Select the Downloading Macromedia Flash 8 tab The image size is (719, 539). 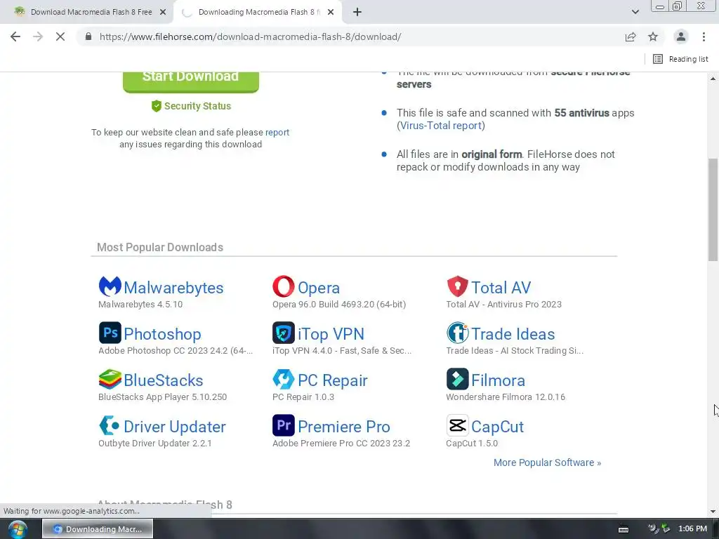coord(257,13)
